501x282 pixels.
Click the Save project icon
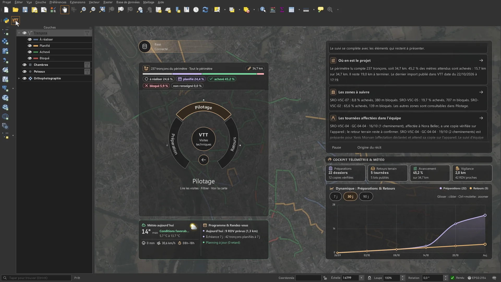25,10
